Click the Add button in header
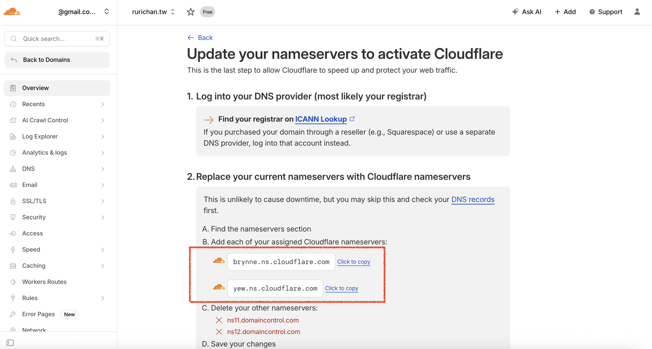652x349 pixels. 565,12
